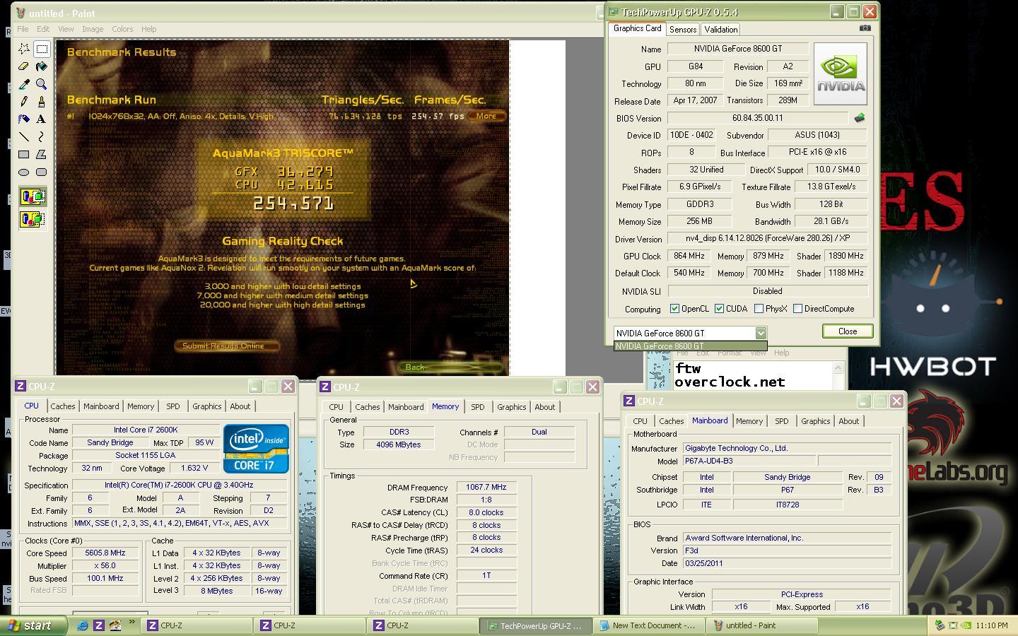1018x636 pixels.
Task: Open Memory tab in right CPU-Z window
Action: (x=749, y=421)
